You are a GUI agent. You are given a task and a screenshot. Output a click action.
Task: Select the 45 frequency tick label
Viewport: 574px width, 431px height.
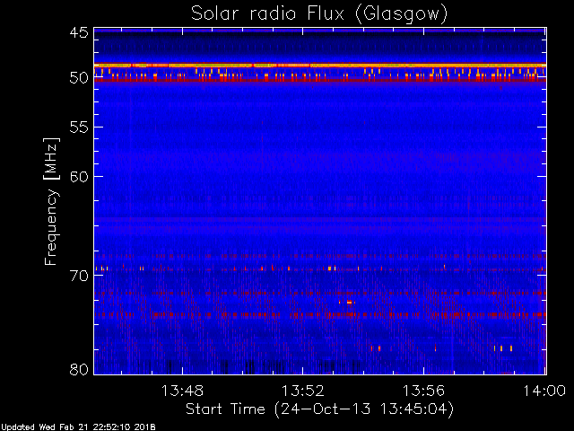(79, 33)
